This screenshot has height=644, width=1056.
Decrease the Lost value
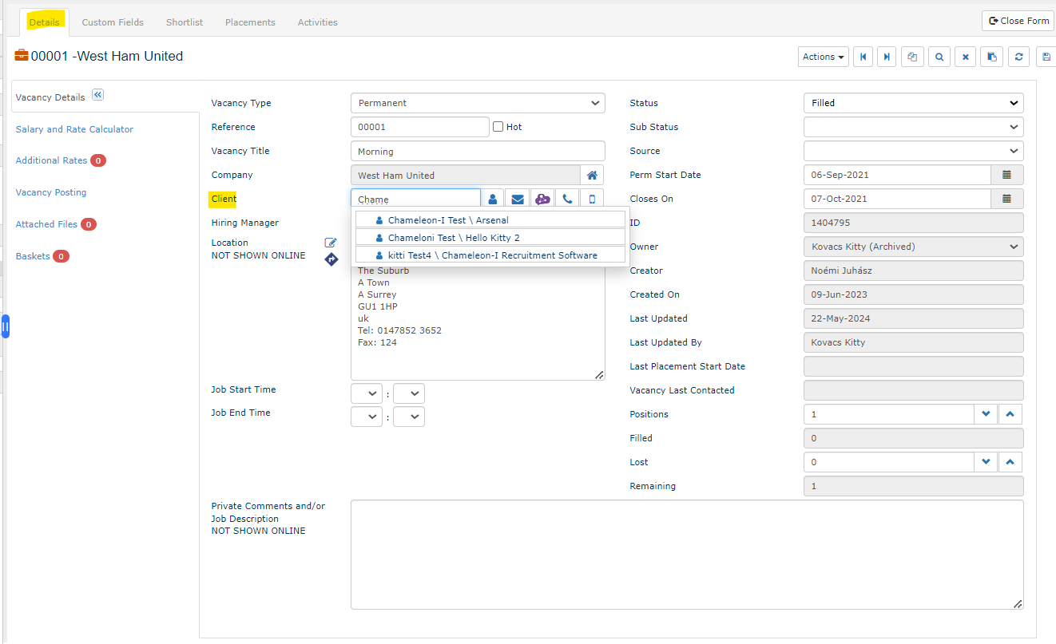(986, 462)
